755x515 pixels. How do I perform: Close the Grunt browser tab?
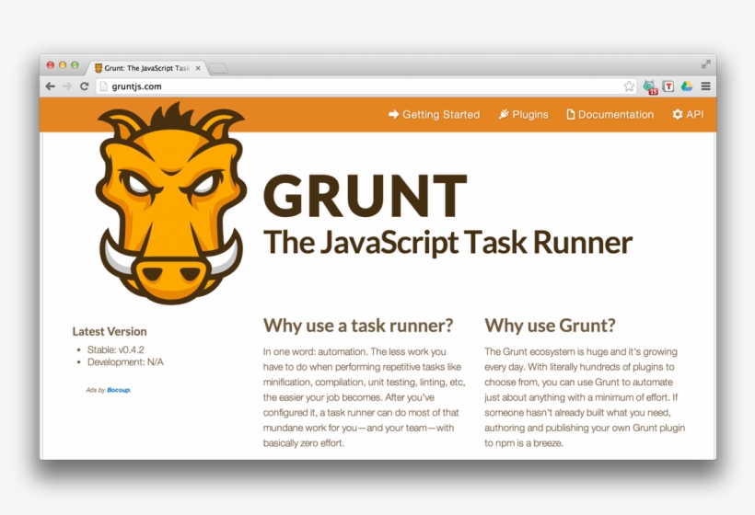pos(198,68)
